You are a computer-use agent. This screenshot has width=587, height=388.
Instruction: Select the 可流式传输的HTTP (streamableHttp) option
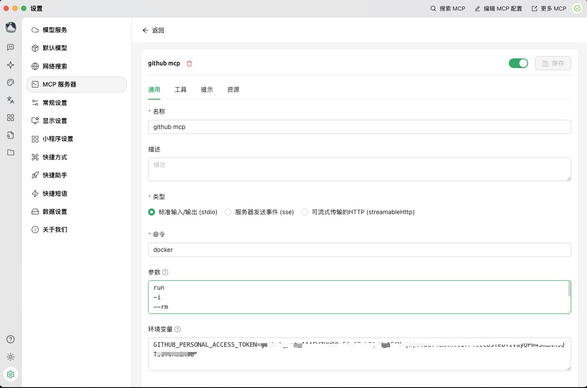[x=358, y=212]
